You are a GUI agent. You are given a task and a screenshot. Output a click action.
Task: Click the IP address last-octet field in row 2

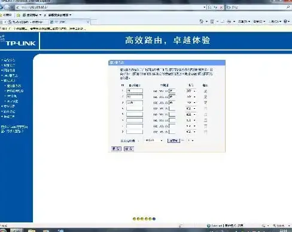click(172, 97)
